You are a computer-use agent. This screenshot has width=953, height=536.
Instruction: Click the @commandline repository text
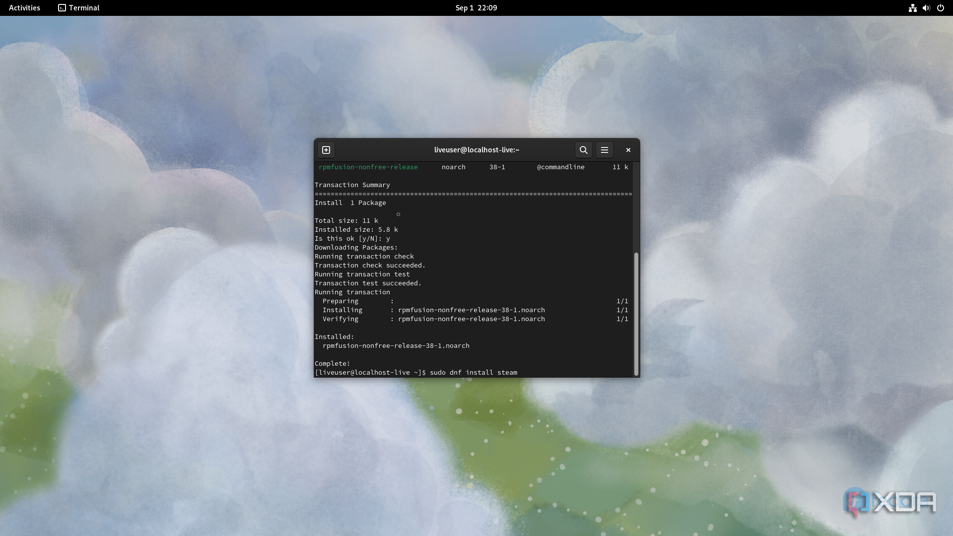560,167
